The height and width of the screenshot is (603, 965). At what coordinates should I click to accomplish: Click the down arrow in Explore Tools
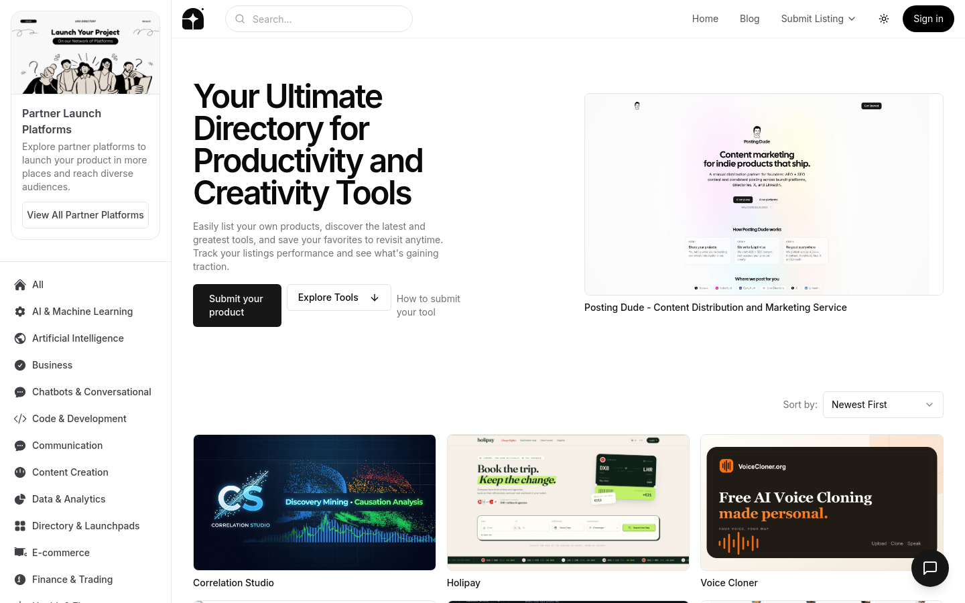click(375, 297)
